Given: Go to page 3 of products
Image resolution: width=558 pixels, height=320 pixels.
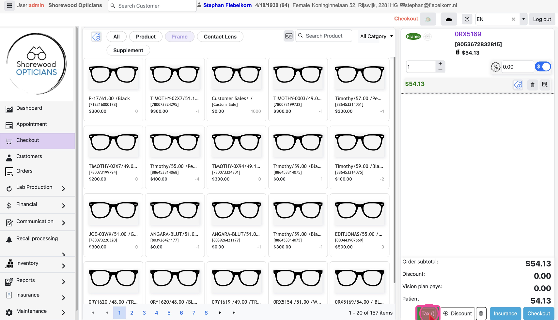Looking at the screenshot, I should (144, 313).
